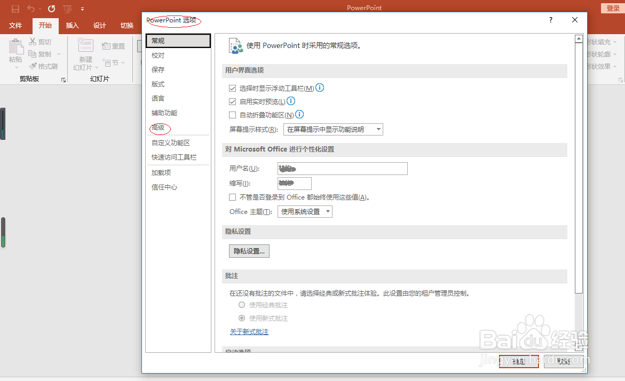Select 版式 in options sidebar

click(x=178, y=84)
